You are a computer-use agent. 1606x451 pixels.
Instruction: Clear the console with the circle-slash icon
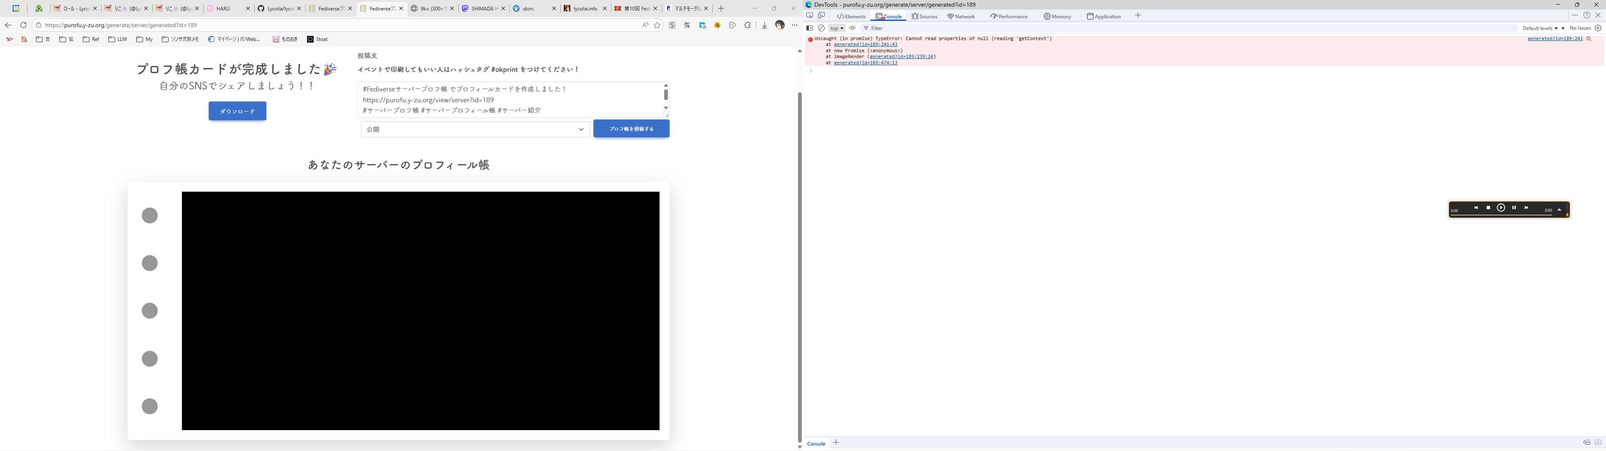pos(822,28)
